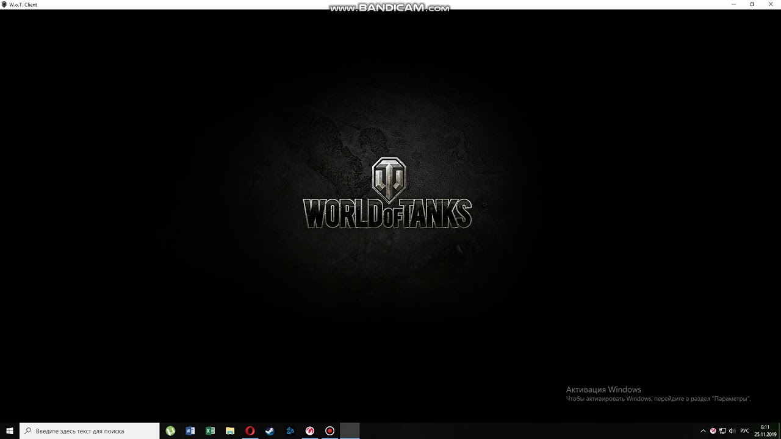Select the active W.o.T. Client taskbar button
This screenshot has width=781, height=439.
coord(350,431)
